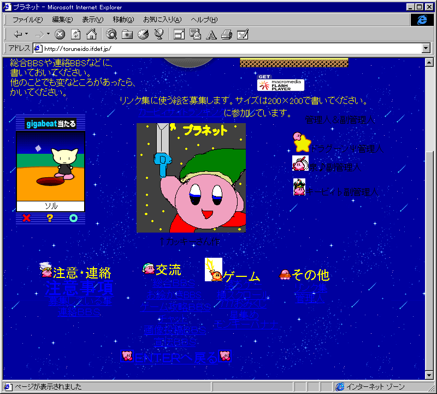Click the Edit page toolbar icon
Image resolution: width=437 pixels, height=394 pixels.
[243, 34]
